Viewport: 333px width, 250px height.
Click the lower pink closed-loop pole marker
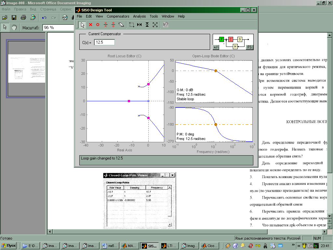point(148,118)
